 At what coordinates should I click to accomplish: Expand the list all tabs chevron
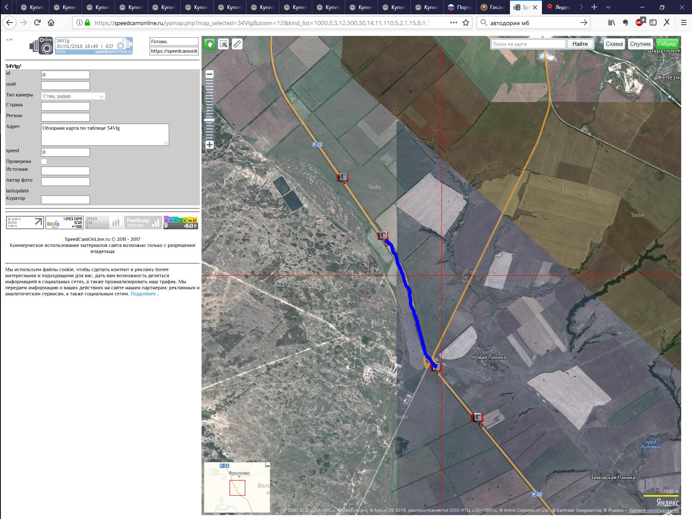(x=608, y=7)
